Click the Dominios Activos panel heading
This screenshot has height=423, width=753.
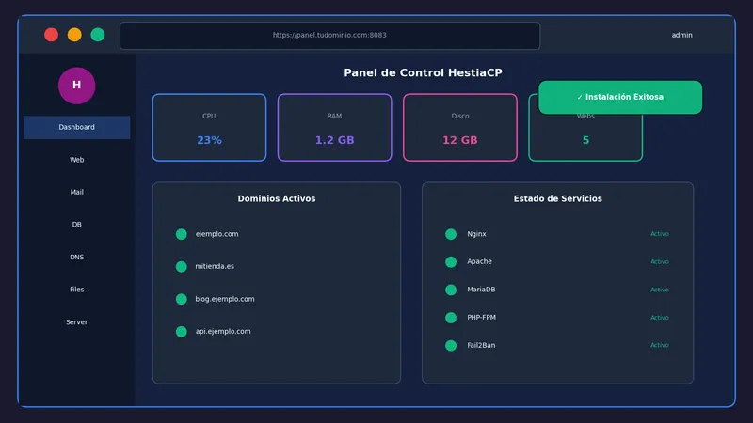click(x=277, y=198)
